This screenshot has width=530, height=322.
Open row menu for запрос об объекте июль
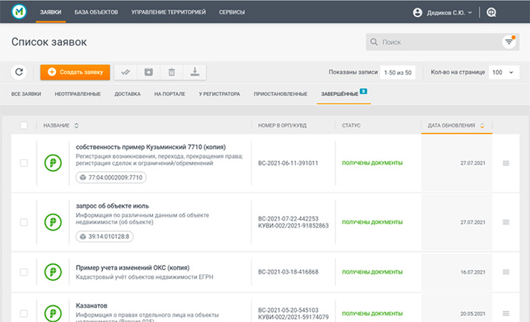pos(506,222)
